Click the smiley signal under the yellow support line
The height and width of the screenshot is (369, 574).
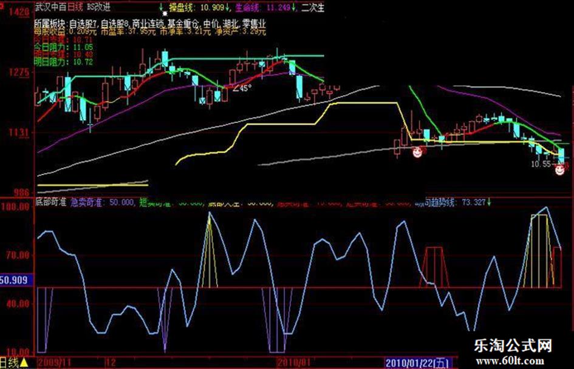click(417, 152)
